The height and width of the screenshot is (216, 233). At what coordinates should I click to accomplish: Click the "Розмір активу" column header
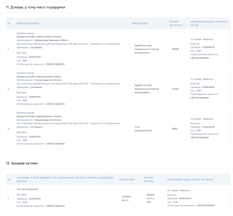pos(149,180)
